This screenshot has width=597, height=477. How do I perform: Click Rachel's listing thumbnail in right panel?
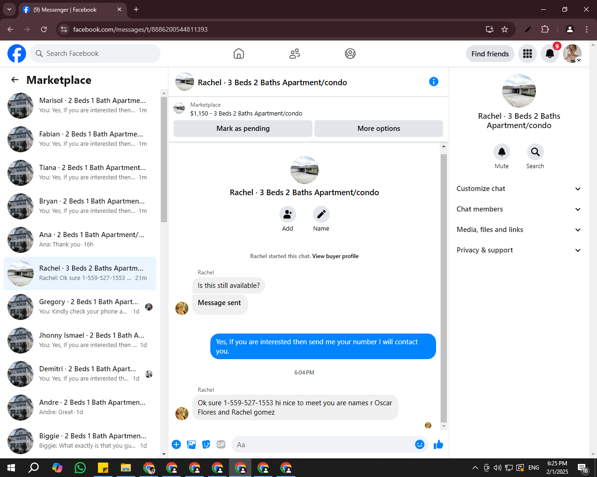point(519,91)
